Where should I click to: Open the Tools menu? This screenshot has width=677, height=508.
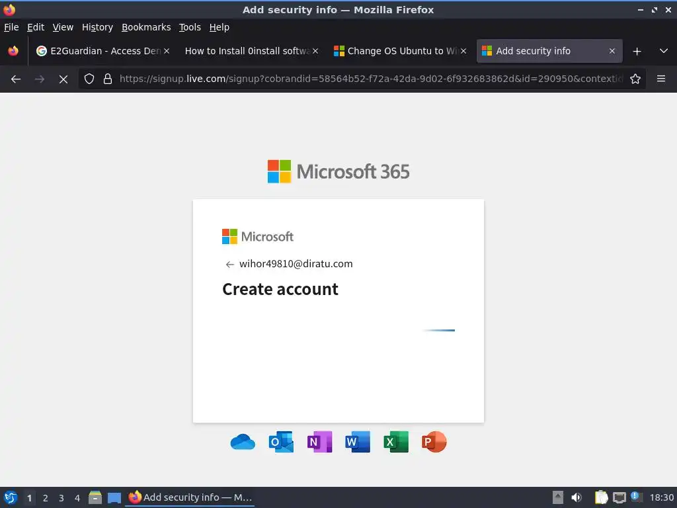tap(190, 27)
